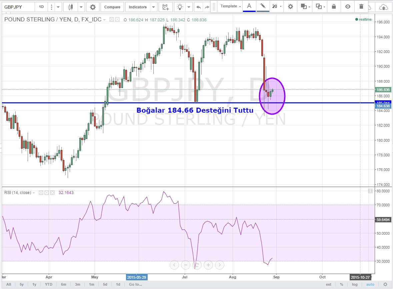393x289 pixels.
Task: Expand the Indicators dropdown arrow
Action: 153,7
